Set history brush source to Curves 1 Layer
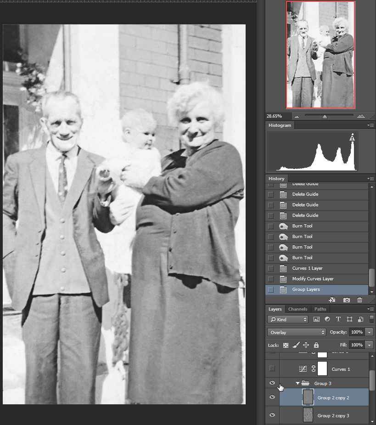This screenshot has height=425, width=376. click(270, 269)
